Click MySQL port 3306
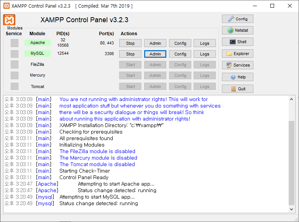This screenshot has width=299, height=222. tap(109, 54)
